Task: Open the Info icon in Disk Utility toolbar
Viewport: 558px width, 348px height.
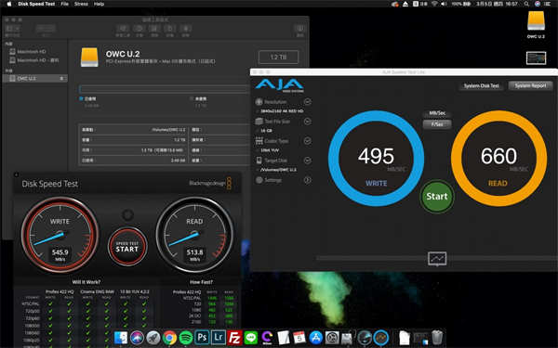Action: coord(300,29)
